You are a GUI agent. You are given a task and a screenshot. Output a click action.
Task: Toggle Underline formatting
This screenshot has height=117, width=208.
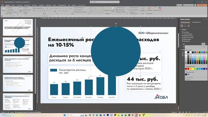(38, 11)
